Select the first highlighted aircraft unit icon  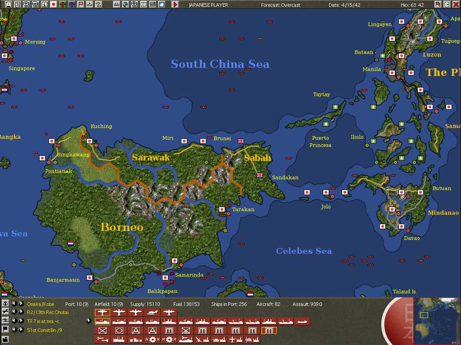tap(103, 313)
